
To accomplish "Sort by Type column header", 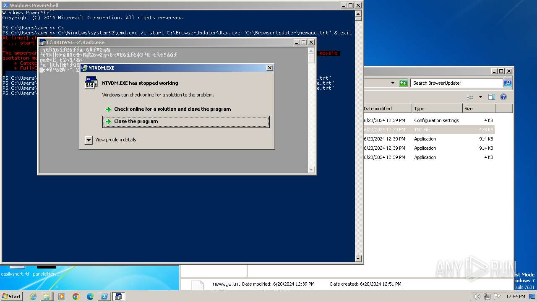I will click(x=437, y=109).
